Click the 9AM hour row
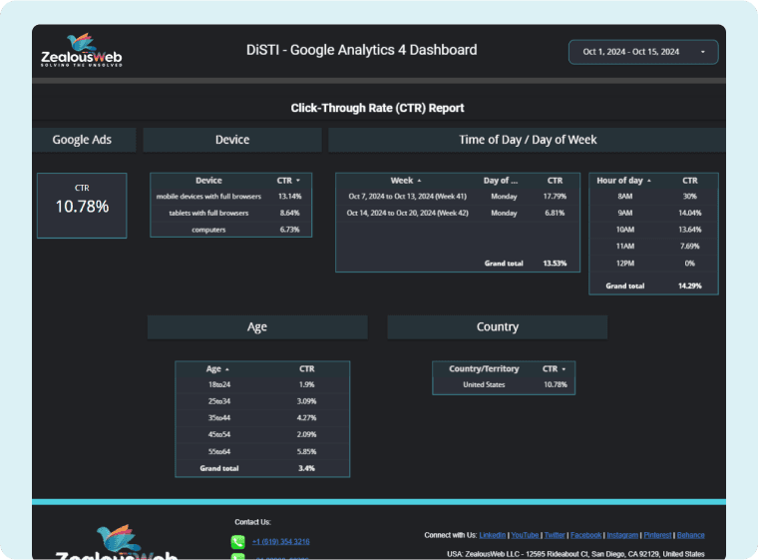This screenshot has height=560, width=758. click(x=653, y=213)
